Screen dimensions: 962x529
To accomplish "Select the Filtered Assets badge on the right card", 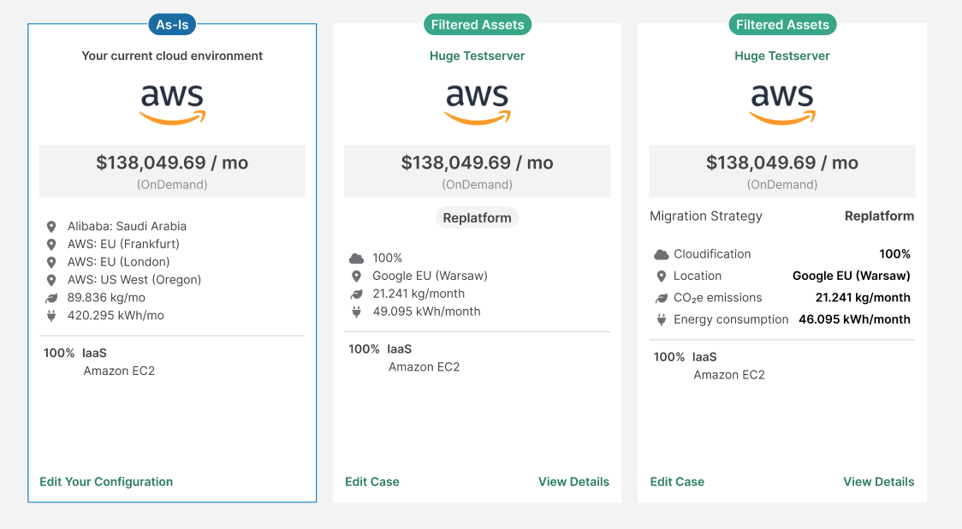I will coord(782,25).
